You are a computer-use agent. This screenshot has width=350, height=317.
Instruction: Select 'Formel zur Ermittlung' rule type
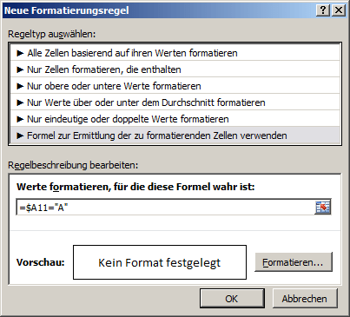click(x=175, y=135)
